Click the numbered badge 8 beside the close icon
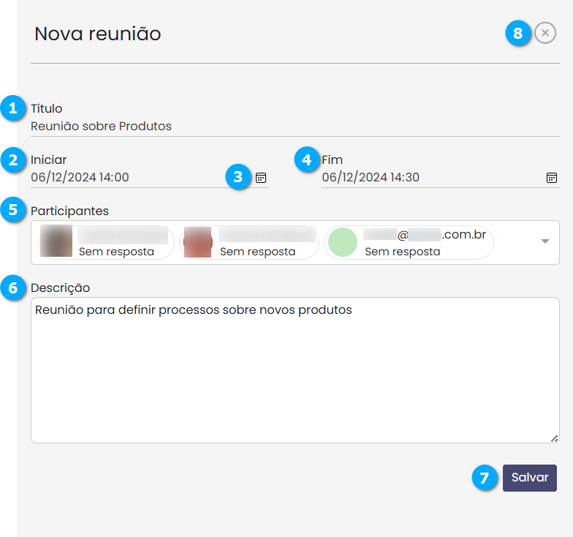The height and width of the screenshot is (537, 573). click(518, 33)
